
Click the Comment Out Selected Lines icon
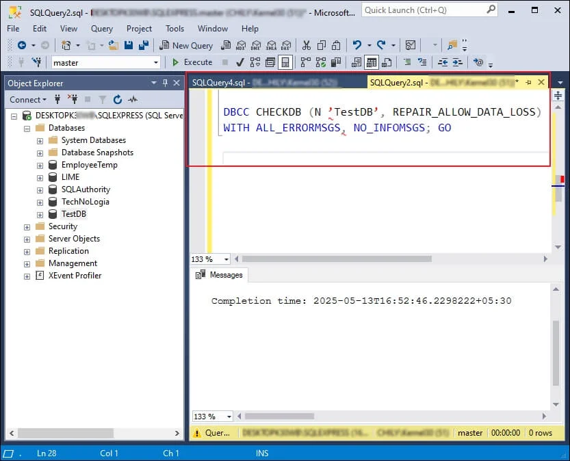click(407, 62)
